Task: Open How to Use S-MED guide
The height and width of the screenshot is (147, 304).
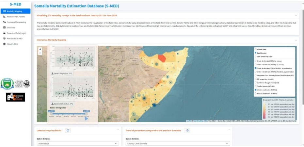Action: 14,38
